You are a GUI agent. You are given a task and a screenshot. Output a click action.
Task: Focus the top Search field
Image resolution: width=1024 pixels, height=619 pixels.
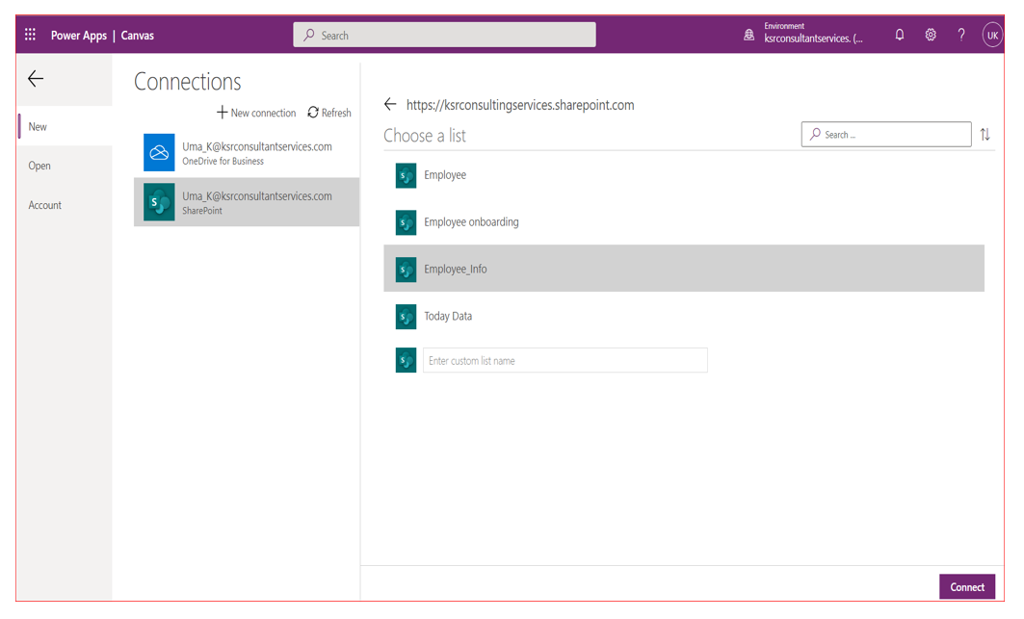tap(444, 35)
